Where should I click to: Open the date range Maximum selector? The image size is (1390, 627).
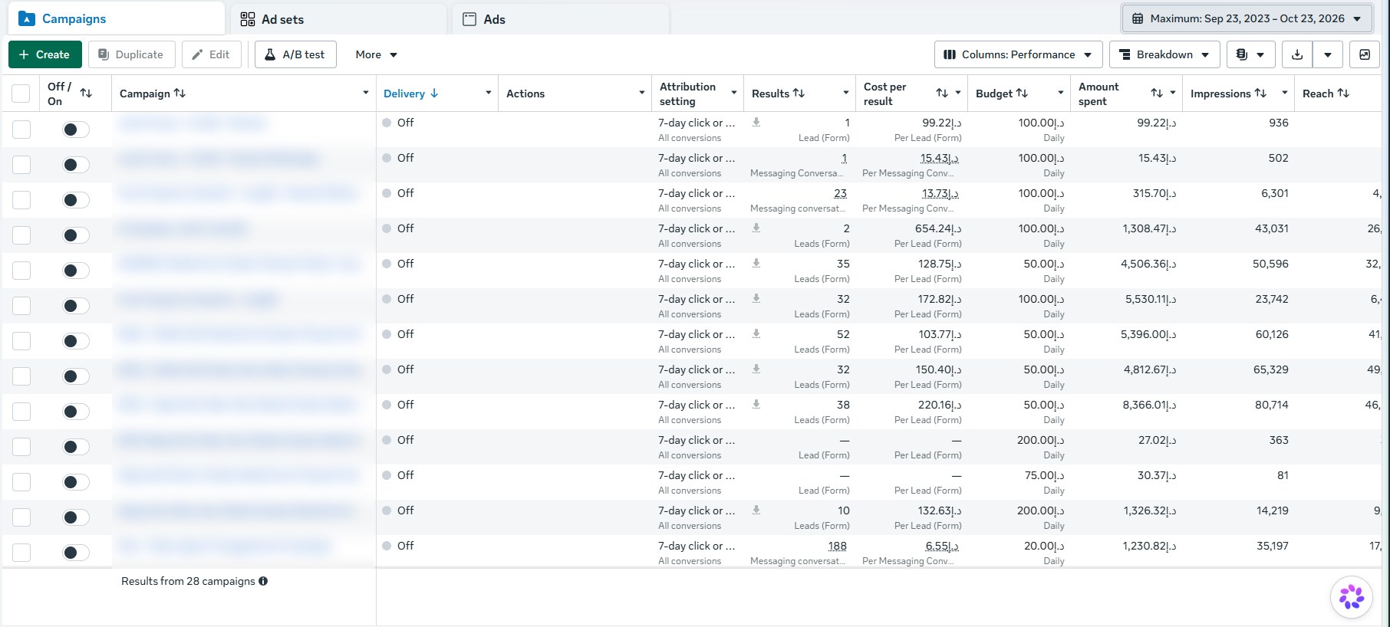[1247, 18]
